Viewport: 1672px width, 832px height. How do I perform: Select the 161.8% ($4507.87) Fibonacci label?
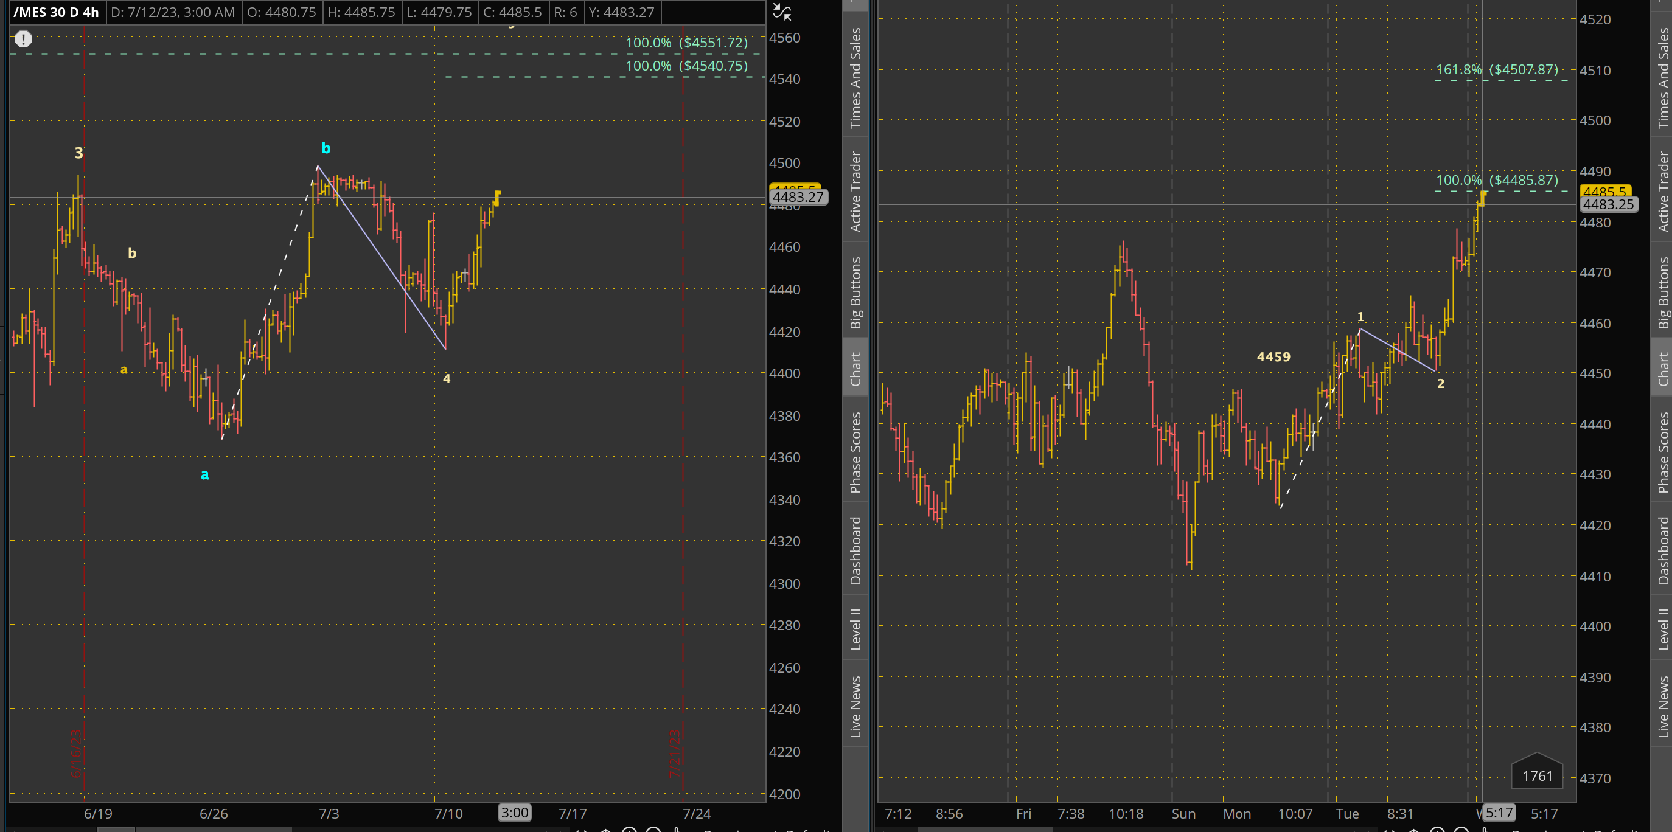(1497, 69)
